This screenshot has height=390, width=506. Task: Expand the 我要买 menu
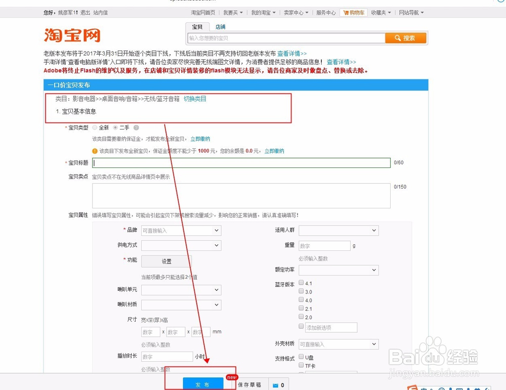point(233,13)
